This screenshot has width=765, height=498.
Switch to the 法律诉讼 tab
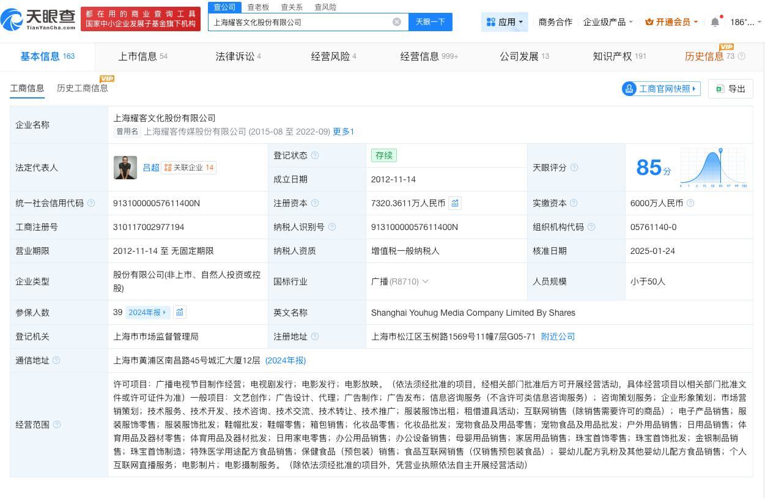tap(238, 56)
